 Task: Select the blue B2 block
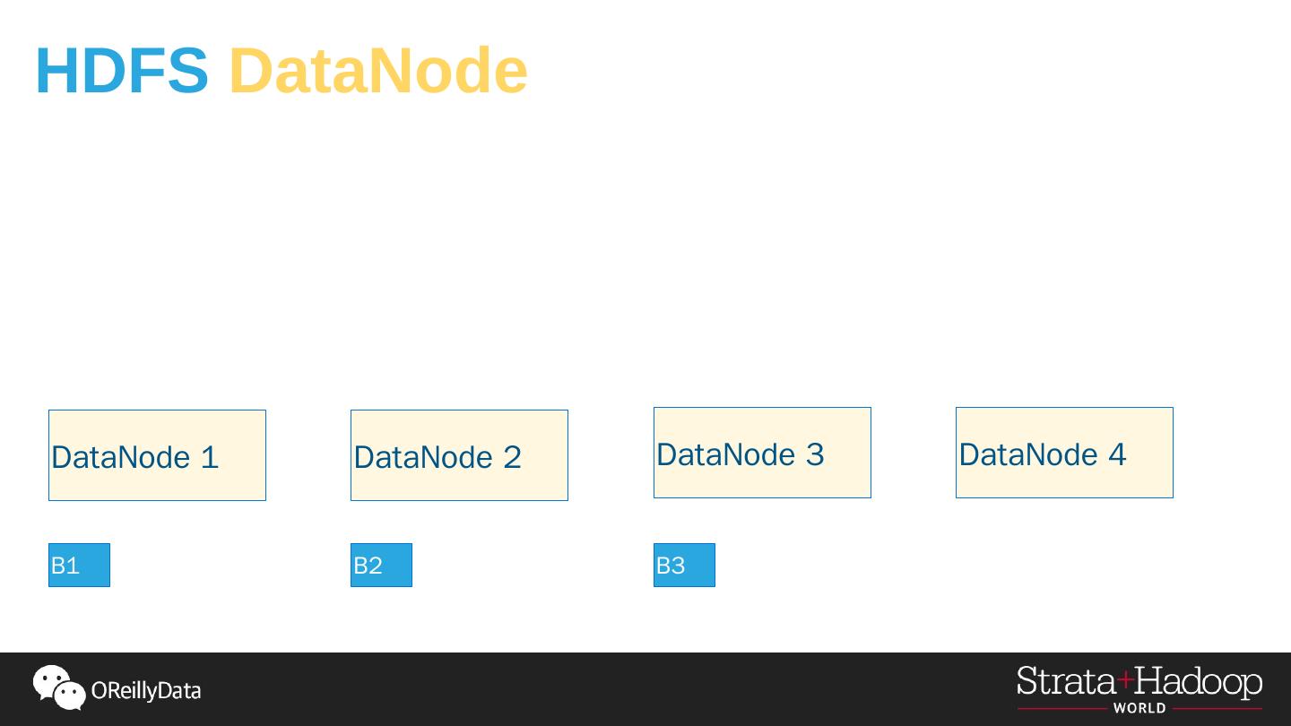point(381,566)
